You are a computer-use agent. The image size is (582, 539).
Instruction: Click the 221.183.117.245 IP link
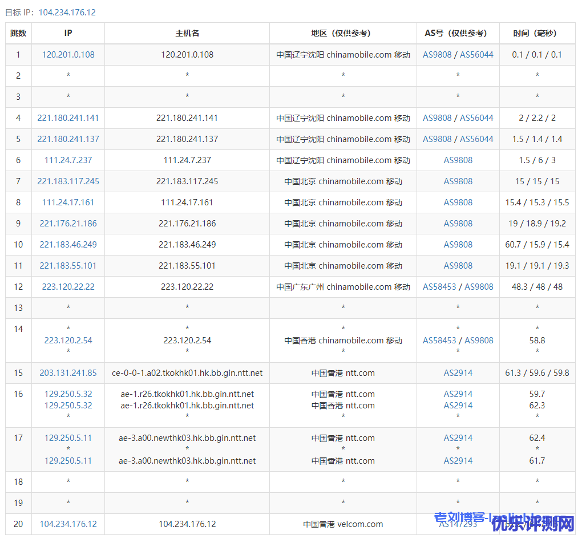tap(68, 181)
